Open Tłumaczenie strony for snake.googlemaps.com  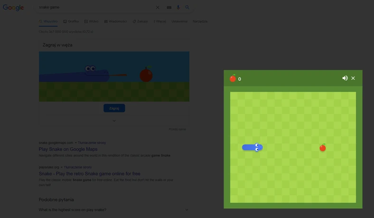point(92,143)
